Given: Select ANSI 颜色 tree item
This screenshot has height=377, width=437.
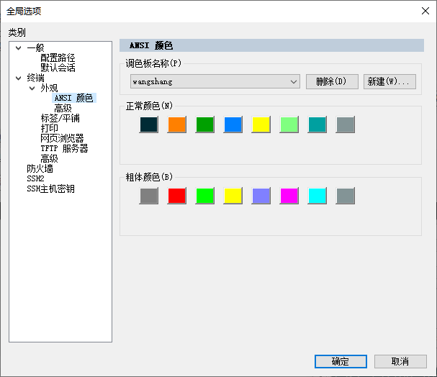Looking at the screenshot, I should click(74, 98).
